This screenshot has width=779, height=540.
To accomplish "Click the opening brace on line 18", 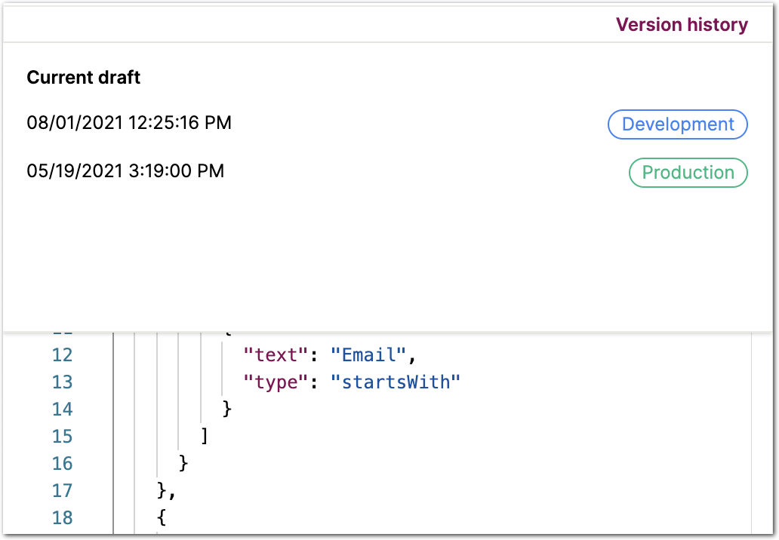I will (x=162, y=517).
